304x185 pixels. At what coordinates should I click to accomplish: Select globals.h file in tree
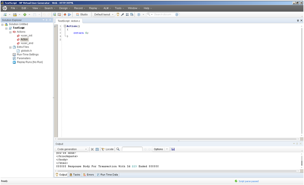point(26,51)
